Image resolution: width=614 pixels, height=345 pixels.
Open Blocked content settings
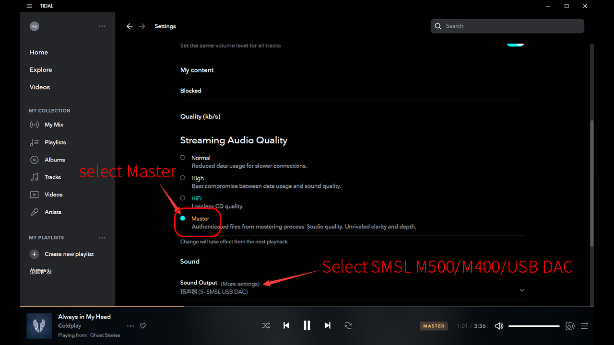[191, 91]
